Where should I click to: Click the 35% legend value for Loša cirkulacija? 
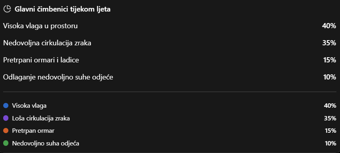click(x=330, y=118)
